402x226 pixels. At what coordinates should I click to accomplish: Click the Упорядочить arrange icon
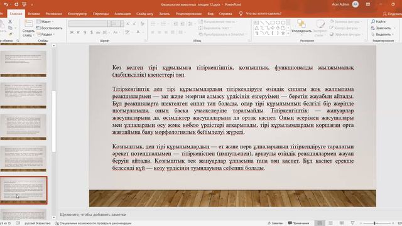(x=301, y=24)
